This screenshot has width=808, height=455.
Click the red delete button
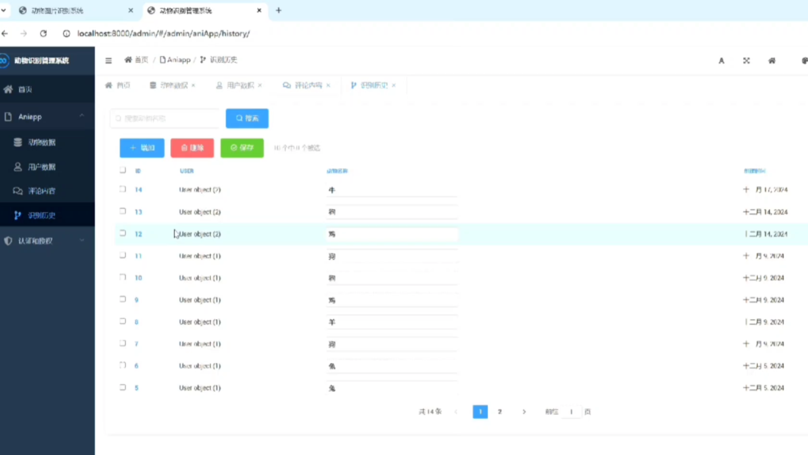[192, 148]
